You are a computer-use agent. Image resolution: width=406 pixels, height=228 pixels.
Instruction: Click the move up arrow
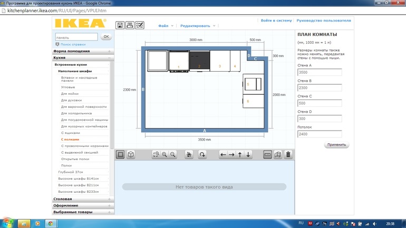(240, 155)
